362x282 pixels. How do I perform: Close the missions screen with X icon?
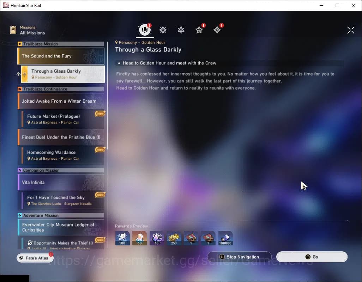(350, 30)
